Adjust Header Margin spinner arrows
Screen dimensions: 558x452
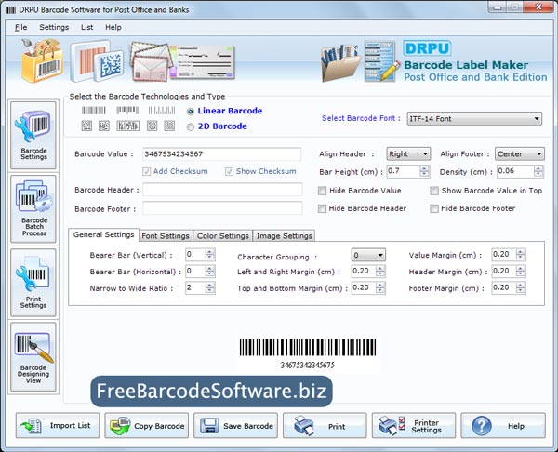pos(521,272)
